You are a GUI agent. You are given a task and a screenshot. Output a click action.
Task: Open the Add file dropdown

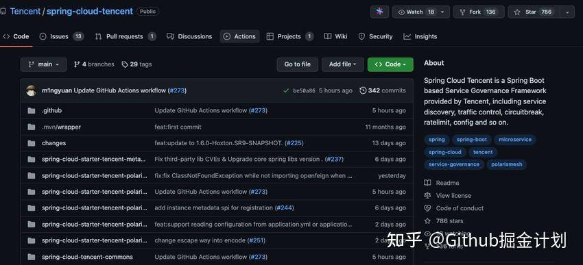point(342,64)
